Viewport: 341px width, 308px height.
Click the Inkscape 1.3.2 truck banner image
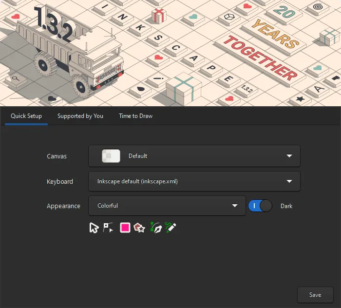pyautogui.click(x=170, y=53)
